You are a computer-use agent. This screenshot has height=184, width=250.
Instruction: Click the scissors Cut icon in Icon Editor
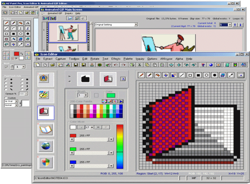139,65
